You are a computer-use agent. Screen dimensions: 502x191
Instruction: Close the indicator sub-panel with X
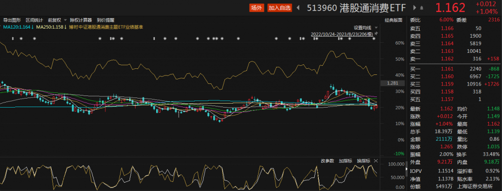[376, 160]
